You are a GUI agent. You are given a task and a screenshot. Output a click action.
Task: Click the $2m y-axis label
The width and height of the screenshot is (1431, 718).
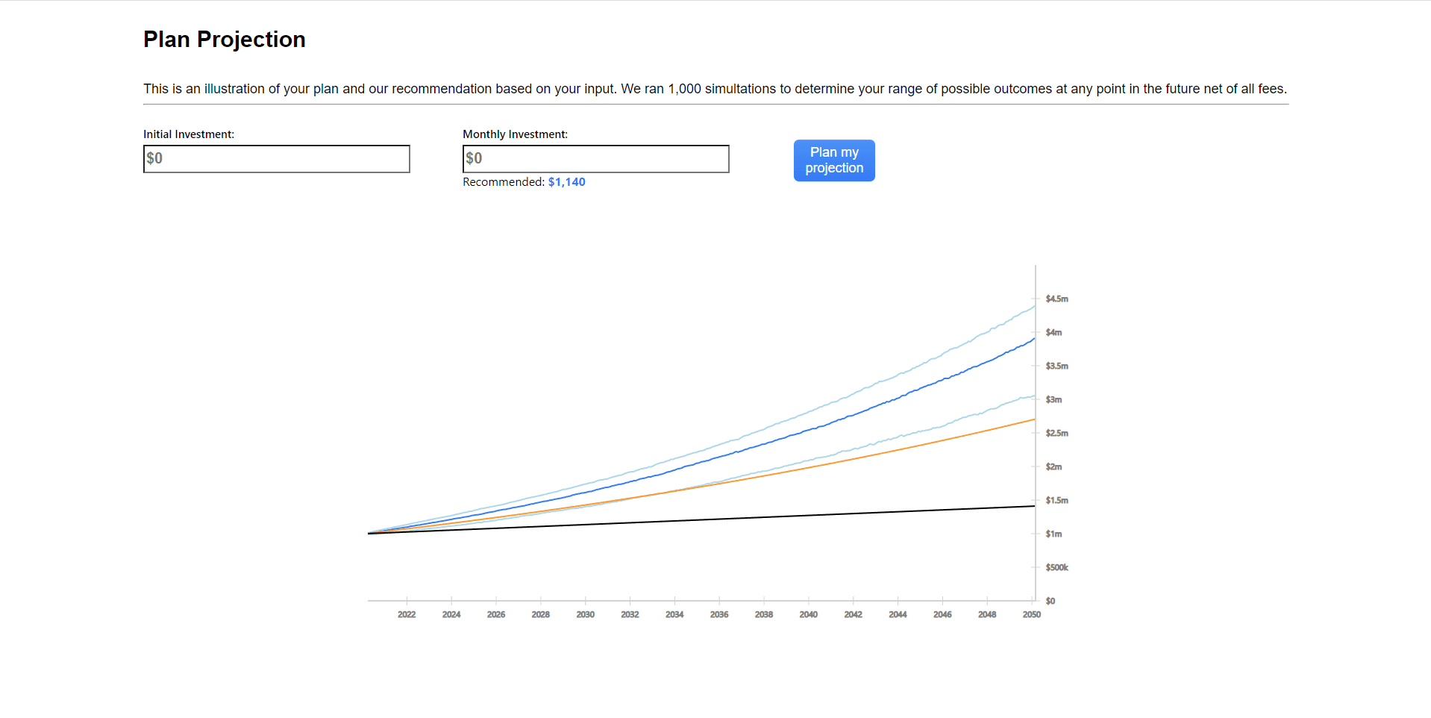(1053, 466)
